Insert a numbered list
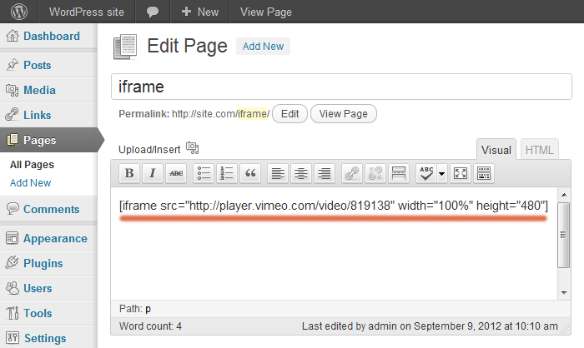 pos(227,173)
